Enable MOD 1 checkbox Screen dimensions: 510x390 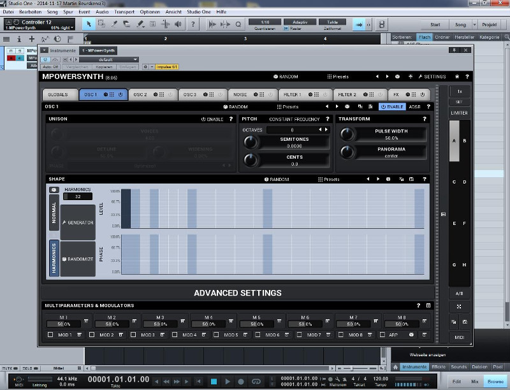pyautogui.click(x=50, y=335)
